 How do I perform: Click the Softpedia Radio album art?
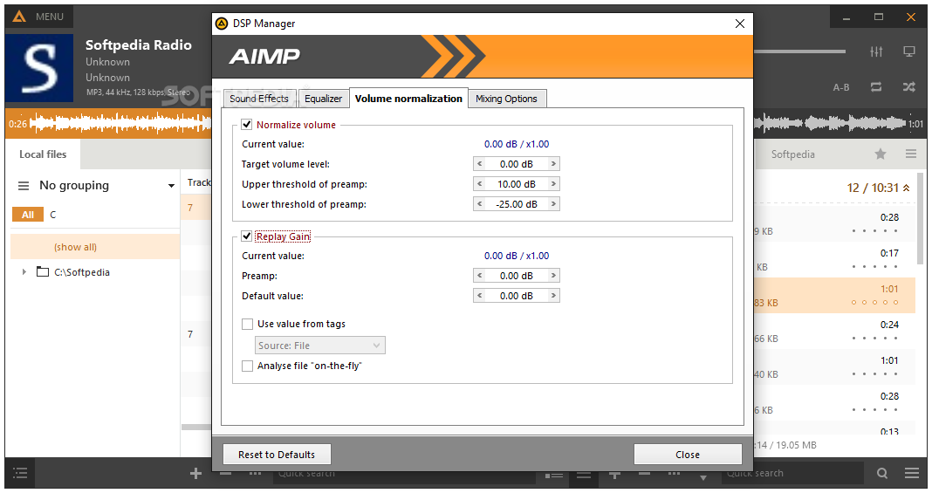(39, 68)
